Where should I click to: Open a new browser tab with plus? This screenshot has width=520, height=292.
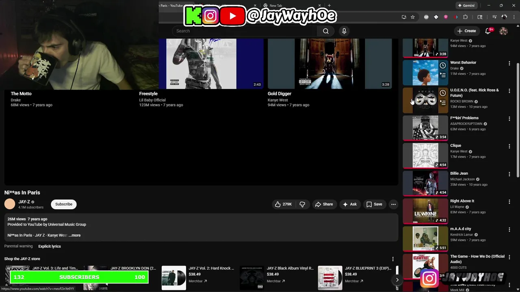329,6
